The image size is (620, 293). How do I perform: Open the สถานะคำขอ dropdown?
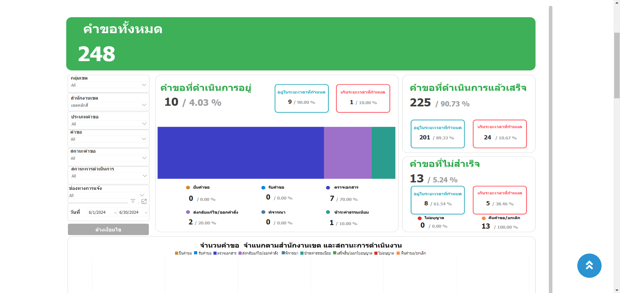coord(144,158)
